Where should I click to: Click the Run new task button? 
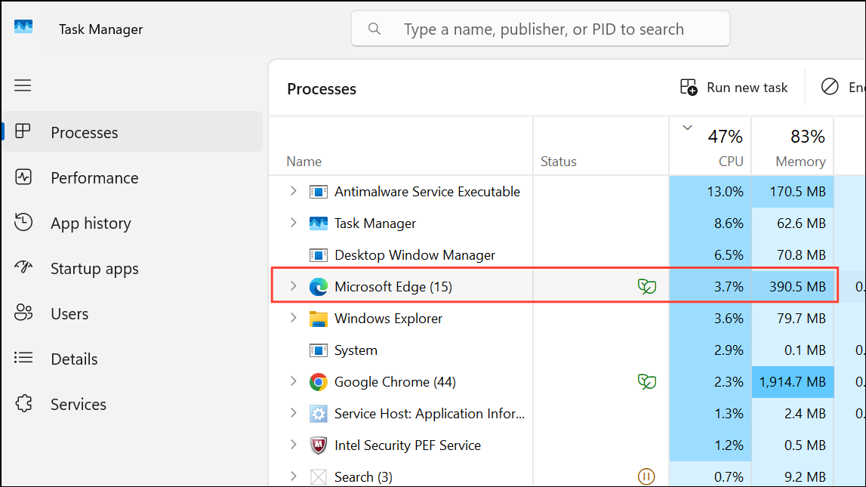(x=733, y=87)
